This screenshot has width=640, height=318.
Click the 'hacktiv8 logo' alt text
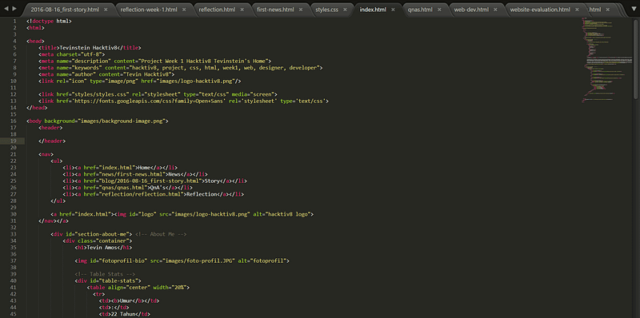pos(287,213)
